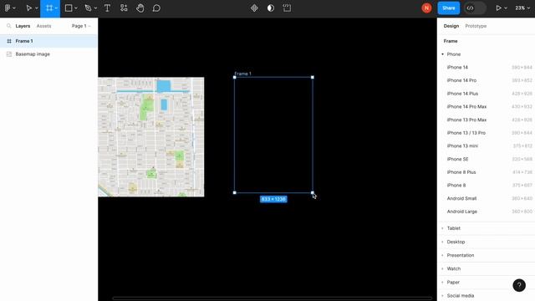Click the bottom-left frame resize handle
535x301 pixels.
pos(234,193)
